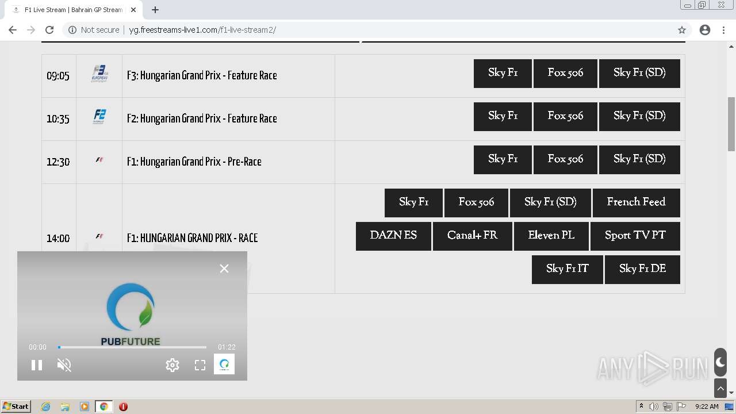This screenshot has height=414, width=736.
Task: Toggle dark mode moon button
Action: point(720,362)
